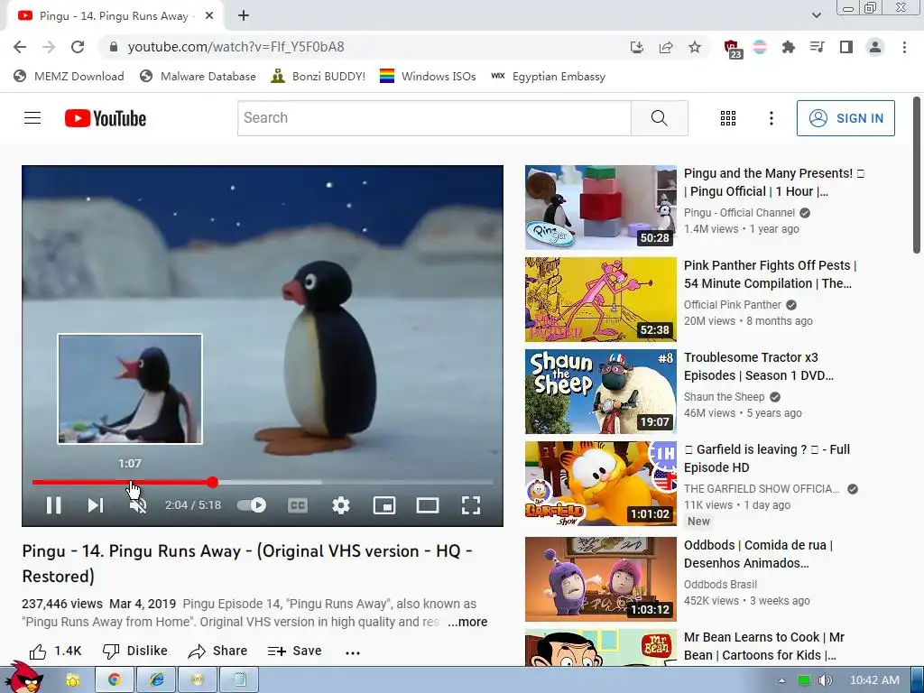Click the taskbar volume speaker icon
This screenshot has width=924, height=693.
coord(825,680)
